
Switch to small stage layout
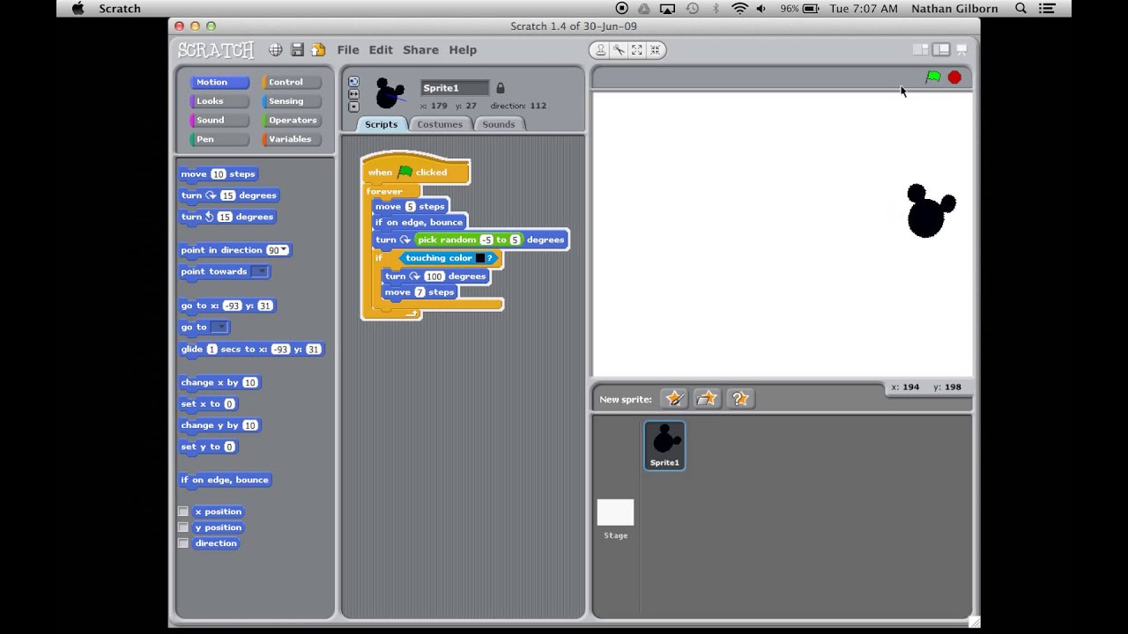point(920,50)
